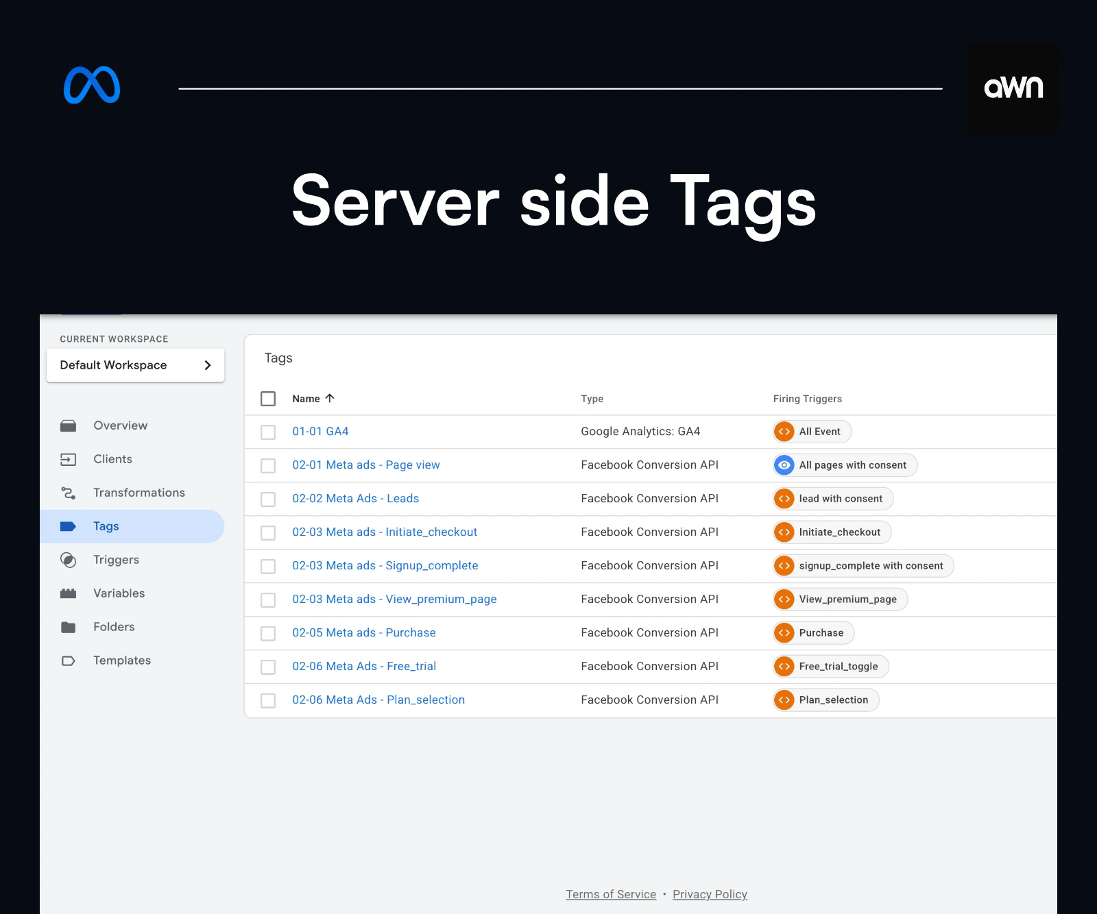Click orange icon on Free_trial_toggle trigger
Viewport: 1097px width, 914px height.
[784, 667]
